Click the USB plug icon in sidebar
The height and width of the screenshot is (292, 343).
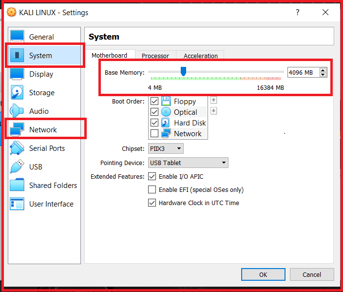pyautogui.click(x=17, y=167)
